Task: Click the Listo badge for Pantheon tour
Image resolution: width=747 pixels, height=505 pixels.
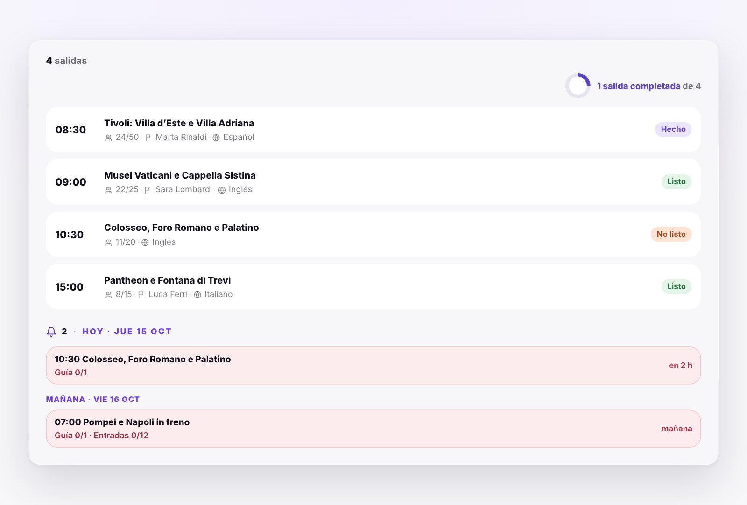Action: [677, 286]
